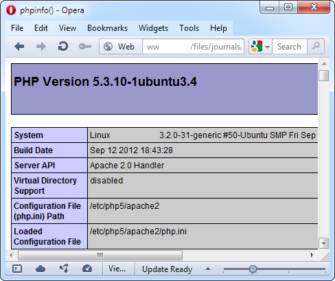Open Opera Unite icon in status bar

click(x=64, y=269)
